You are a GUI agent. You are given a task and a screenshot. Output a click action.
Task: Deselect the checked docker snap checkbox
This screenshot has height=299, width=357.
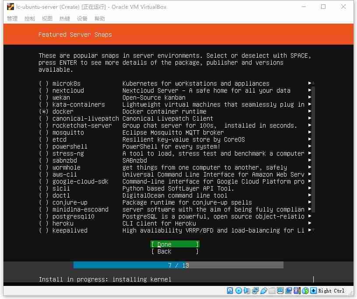tap(44, 111)
